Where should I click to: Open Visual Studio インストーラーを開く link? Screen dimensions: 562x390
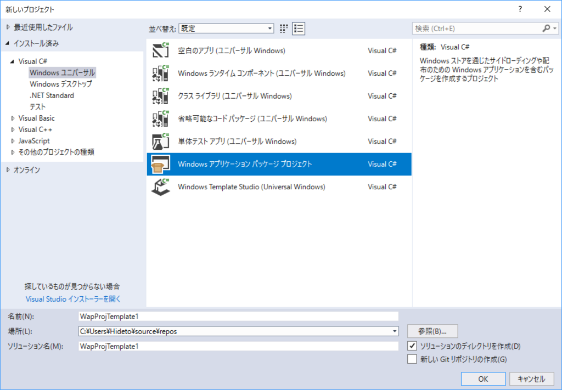coord(73,299)
